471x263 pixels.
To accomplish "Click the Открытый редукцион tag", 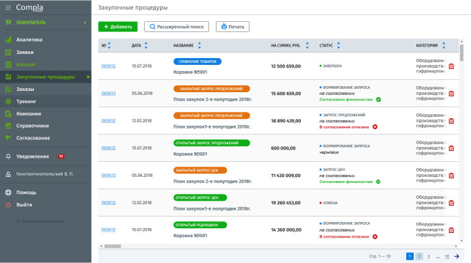I will [200, 225].
